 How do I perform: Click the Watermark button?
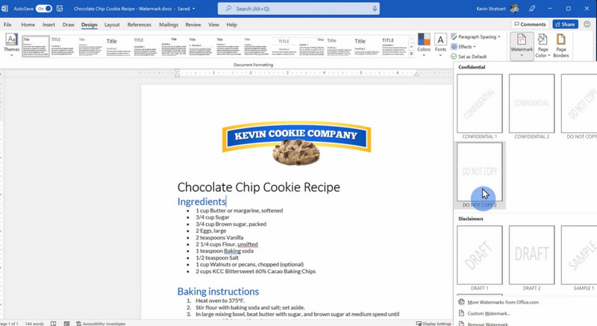click(x=522, y=44)
